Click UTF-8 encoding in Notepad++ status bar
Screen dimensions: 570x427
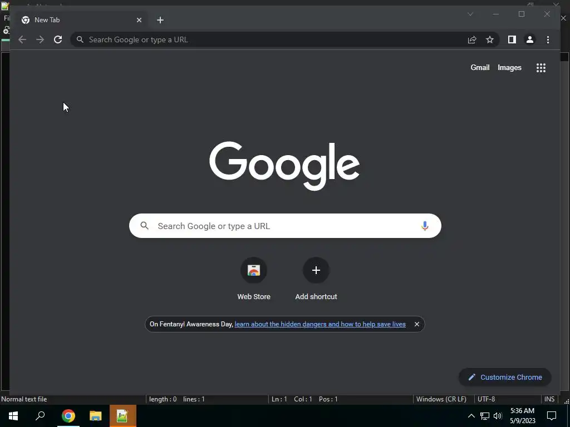[486, 399]
